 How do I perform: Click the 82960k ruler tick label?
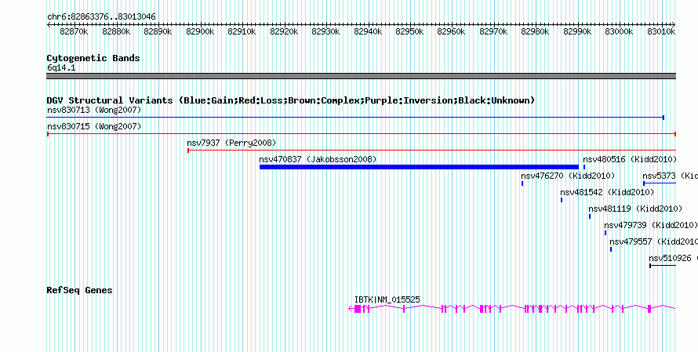click(452, 31)
